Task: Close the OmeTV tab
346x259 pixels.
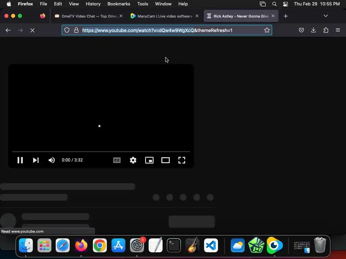Action: point(121,16)
